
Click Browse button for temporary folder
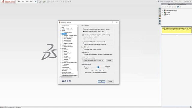click(x=109, y=61)
